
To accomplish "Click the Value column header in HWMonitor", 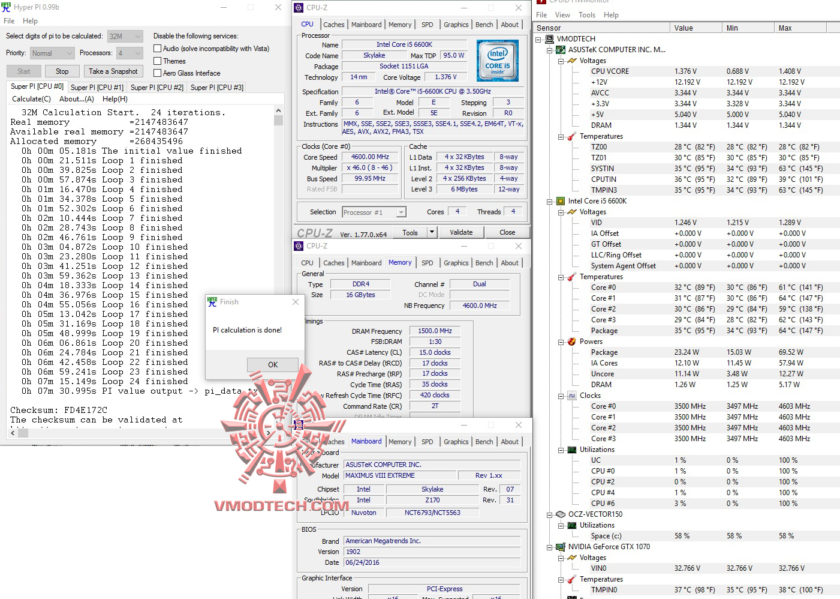I will tap(696, 28).
